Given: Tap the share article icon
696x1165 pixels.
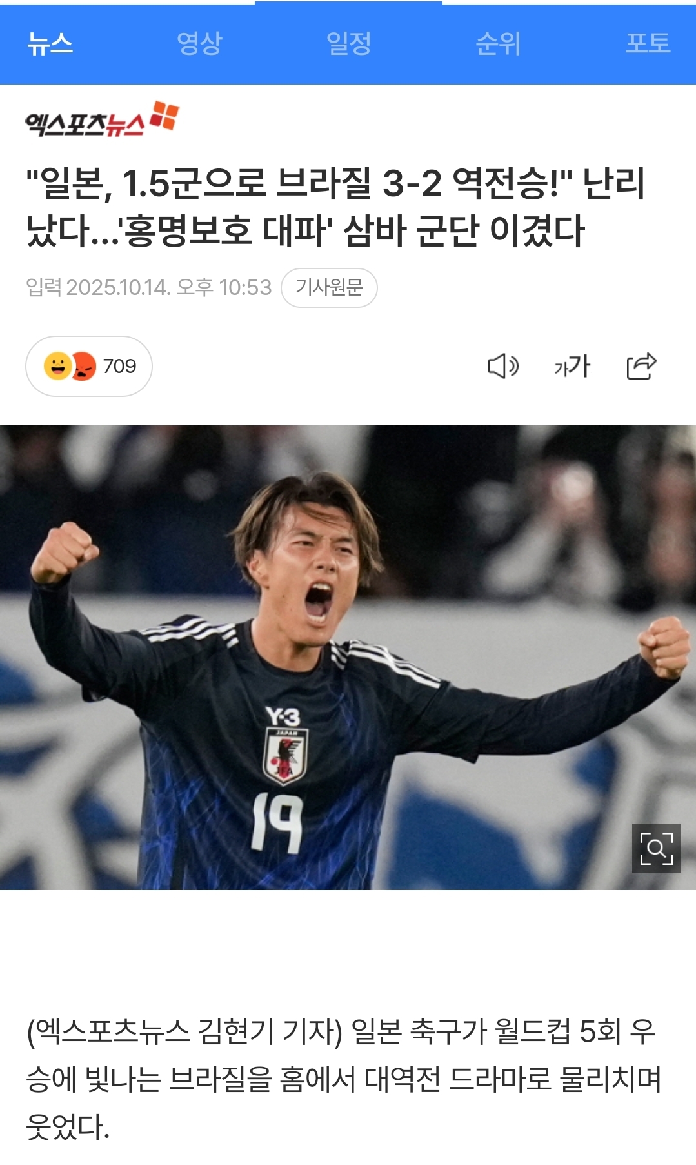Looking at the screenshot, I should coord(642,366).
